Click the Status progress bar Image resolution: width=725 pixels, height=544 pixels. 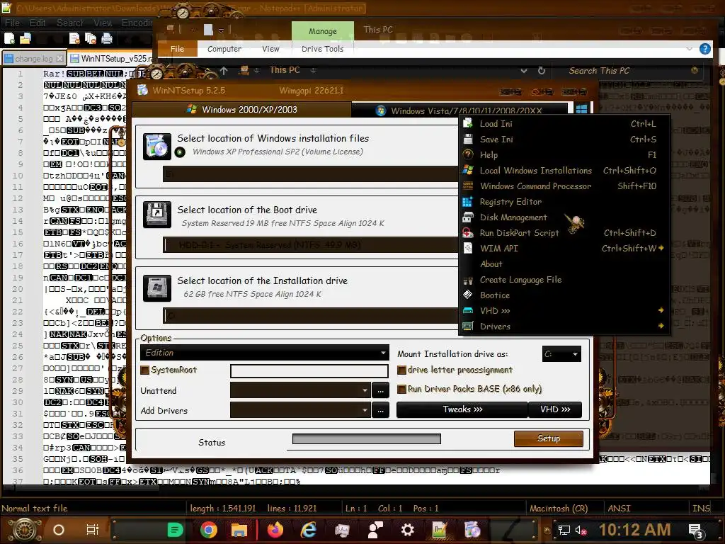click(367, 438)
